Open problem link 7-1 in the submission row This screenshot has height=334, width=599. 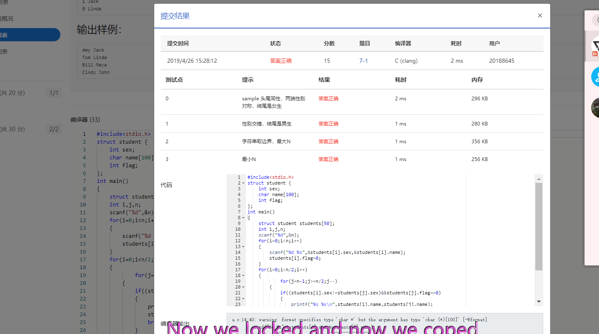pos(363,61)
